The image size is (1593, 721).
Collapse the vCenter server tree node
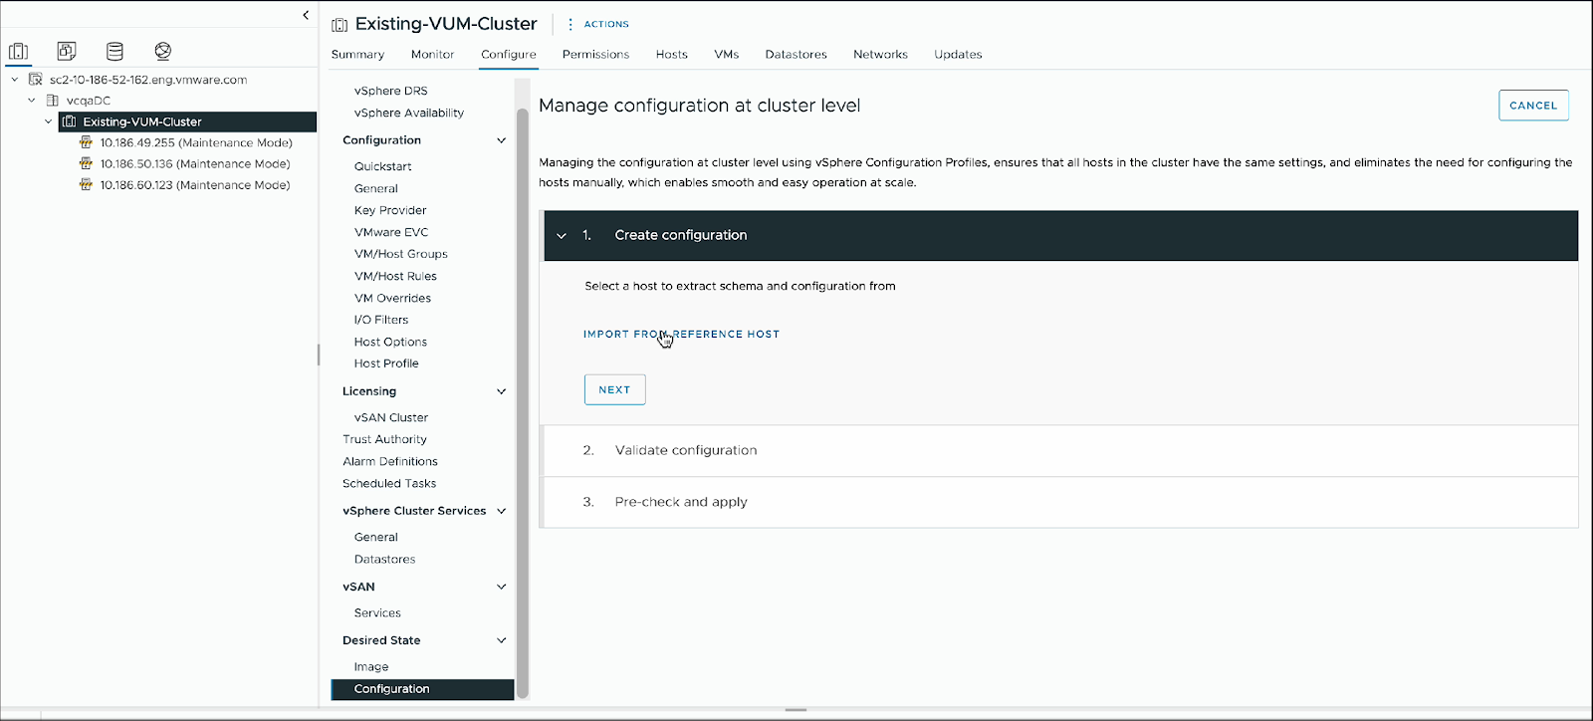tap(15, 80)
